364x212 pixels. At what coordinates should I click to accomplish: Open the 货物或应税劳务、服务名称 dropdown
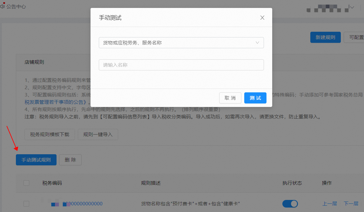181,43
